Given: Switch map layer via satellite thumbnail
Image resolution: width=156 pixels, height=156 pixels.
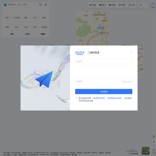Looking at the screenshot, I should (x=145, y=151).
